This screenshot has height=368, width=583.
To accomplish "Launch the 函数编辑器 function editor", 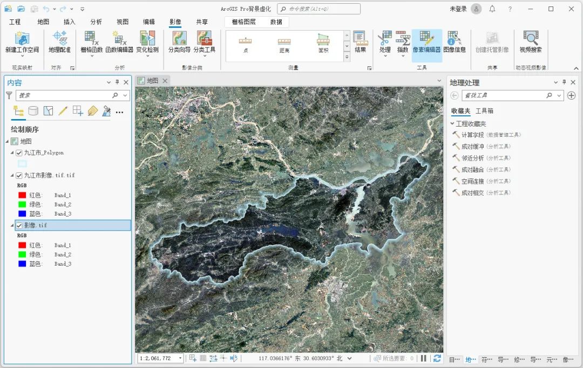I will click(119, 42).
